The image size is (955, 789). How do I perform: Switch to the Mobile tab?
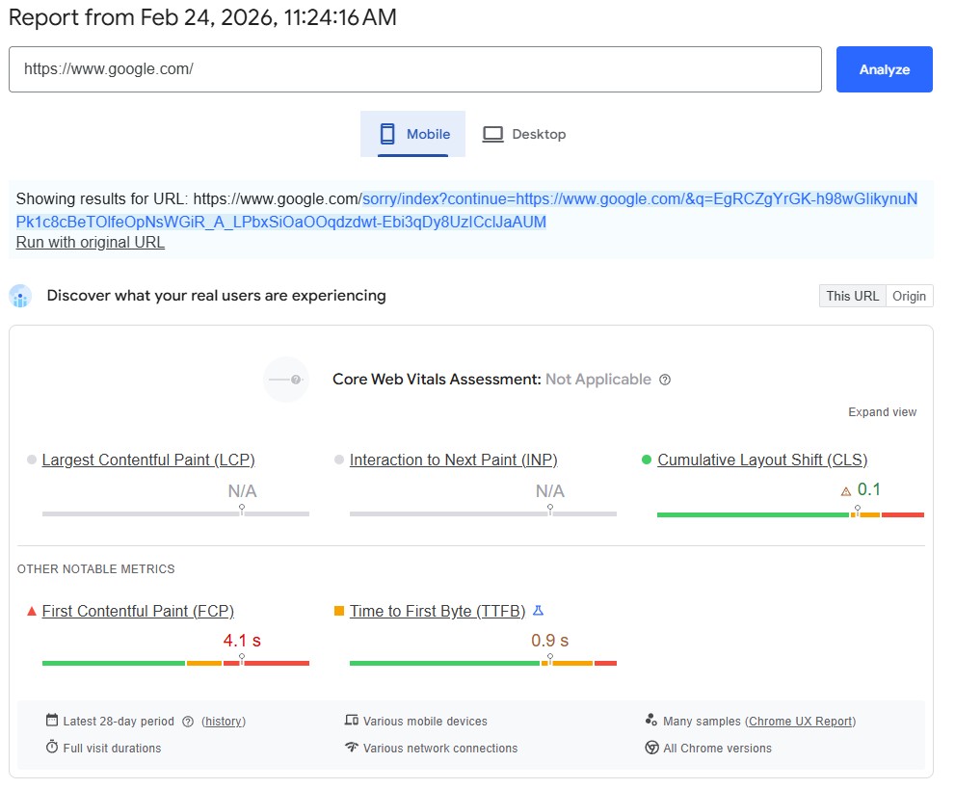coord(413,134)
